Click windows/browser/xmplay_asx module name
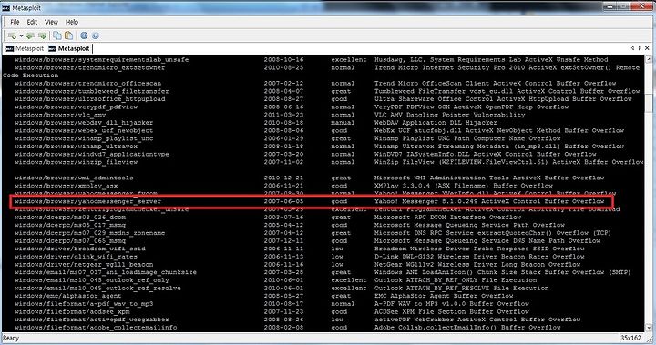The width and height of the screenshot is (656, 345). click(x=67, y=186)
